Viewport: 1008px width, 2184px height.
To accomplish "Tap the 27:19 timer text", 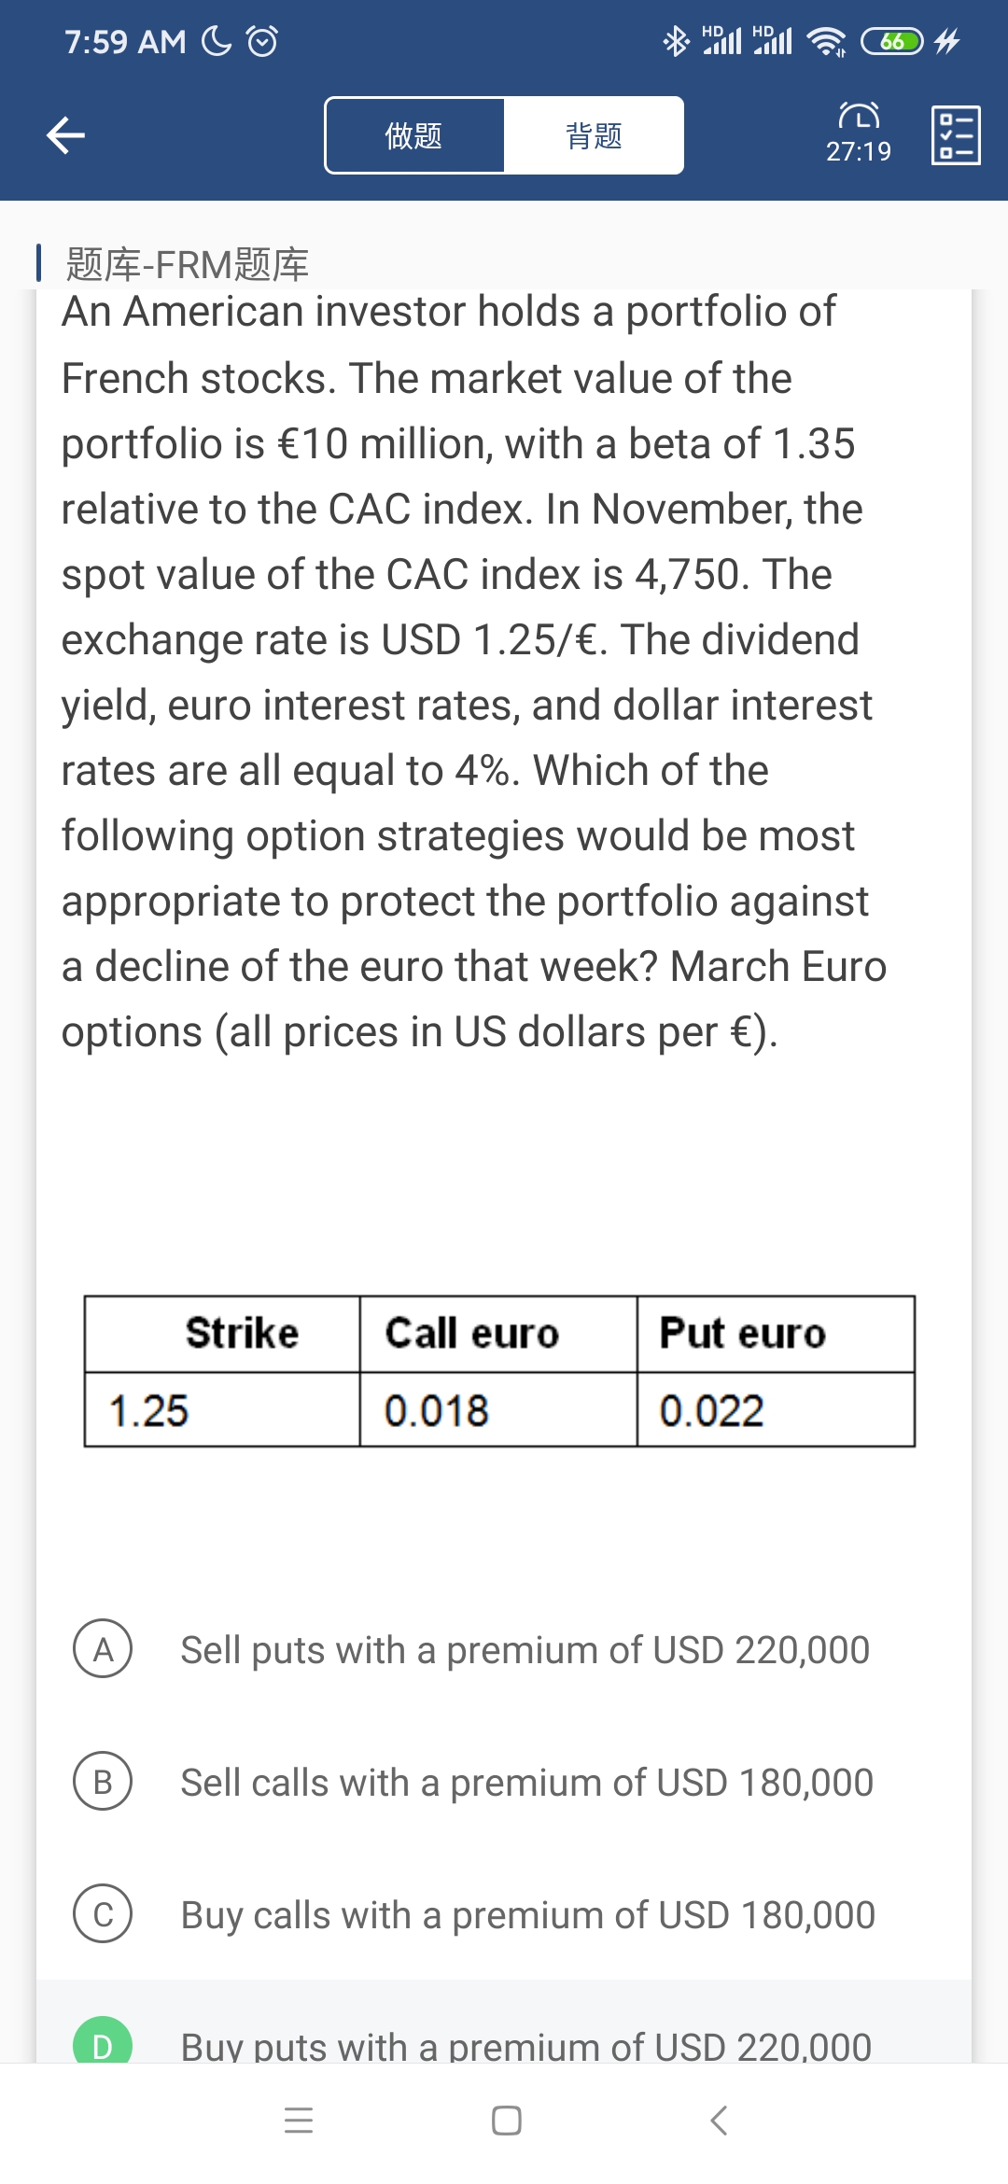I will click(859, 151).
